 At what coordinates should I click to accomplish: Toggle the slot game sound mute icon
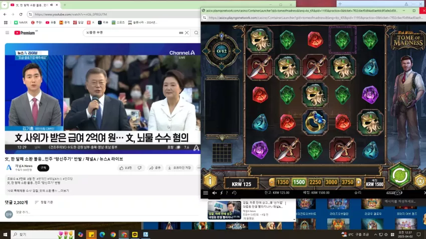214,192
